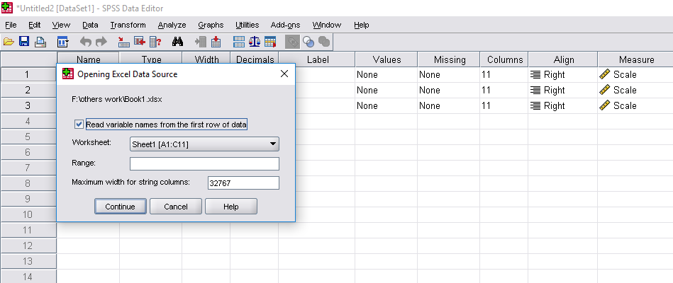Click the Go to Variable icon
This screenshot has height=283, width=673.
pos(140,42)
